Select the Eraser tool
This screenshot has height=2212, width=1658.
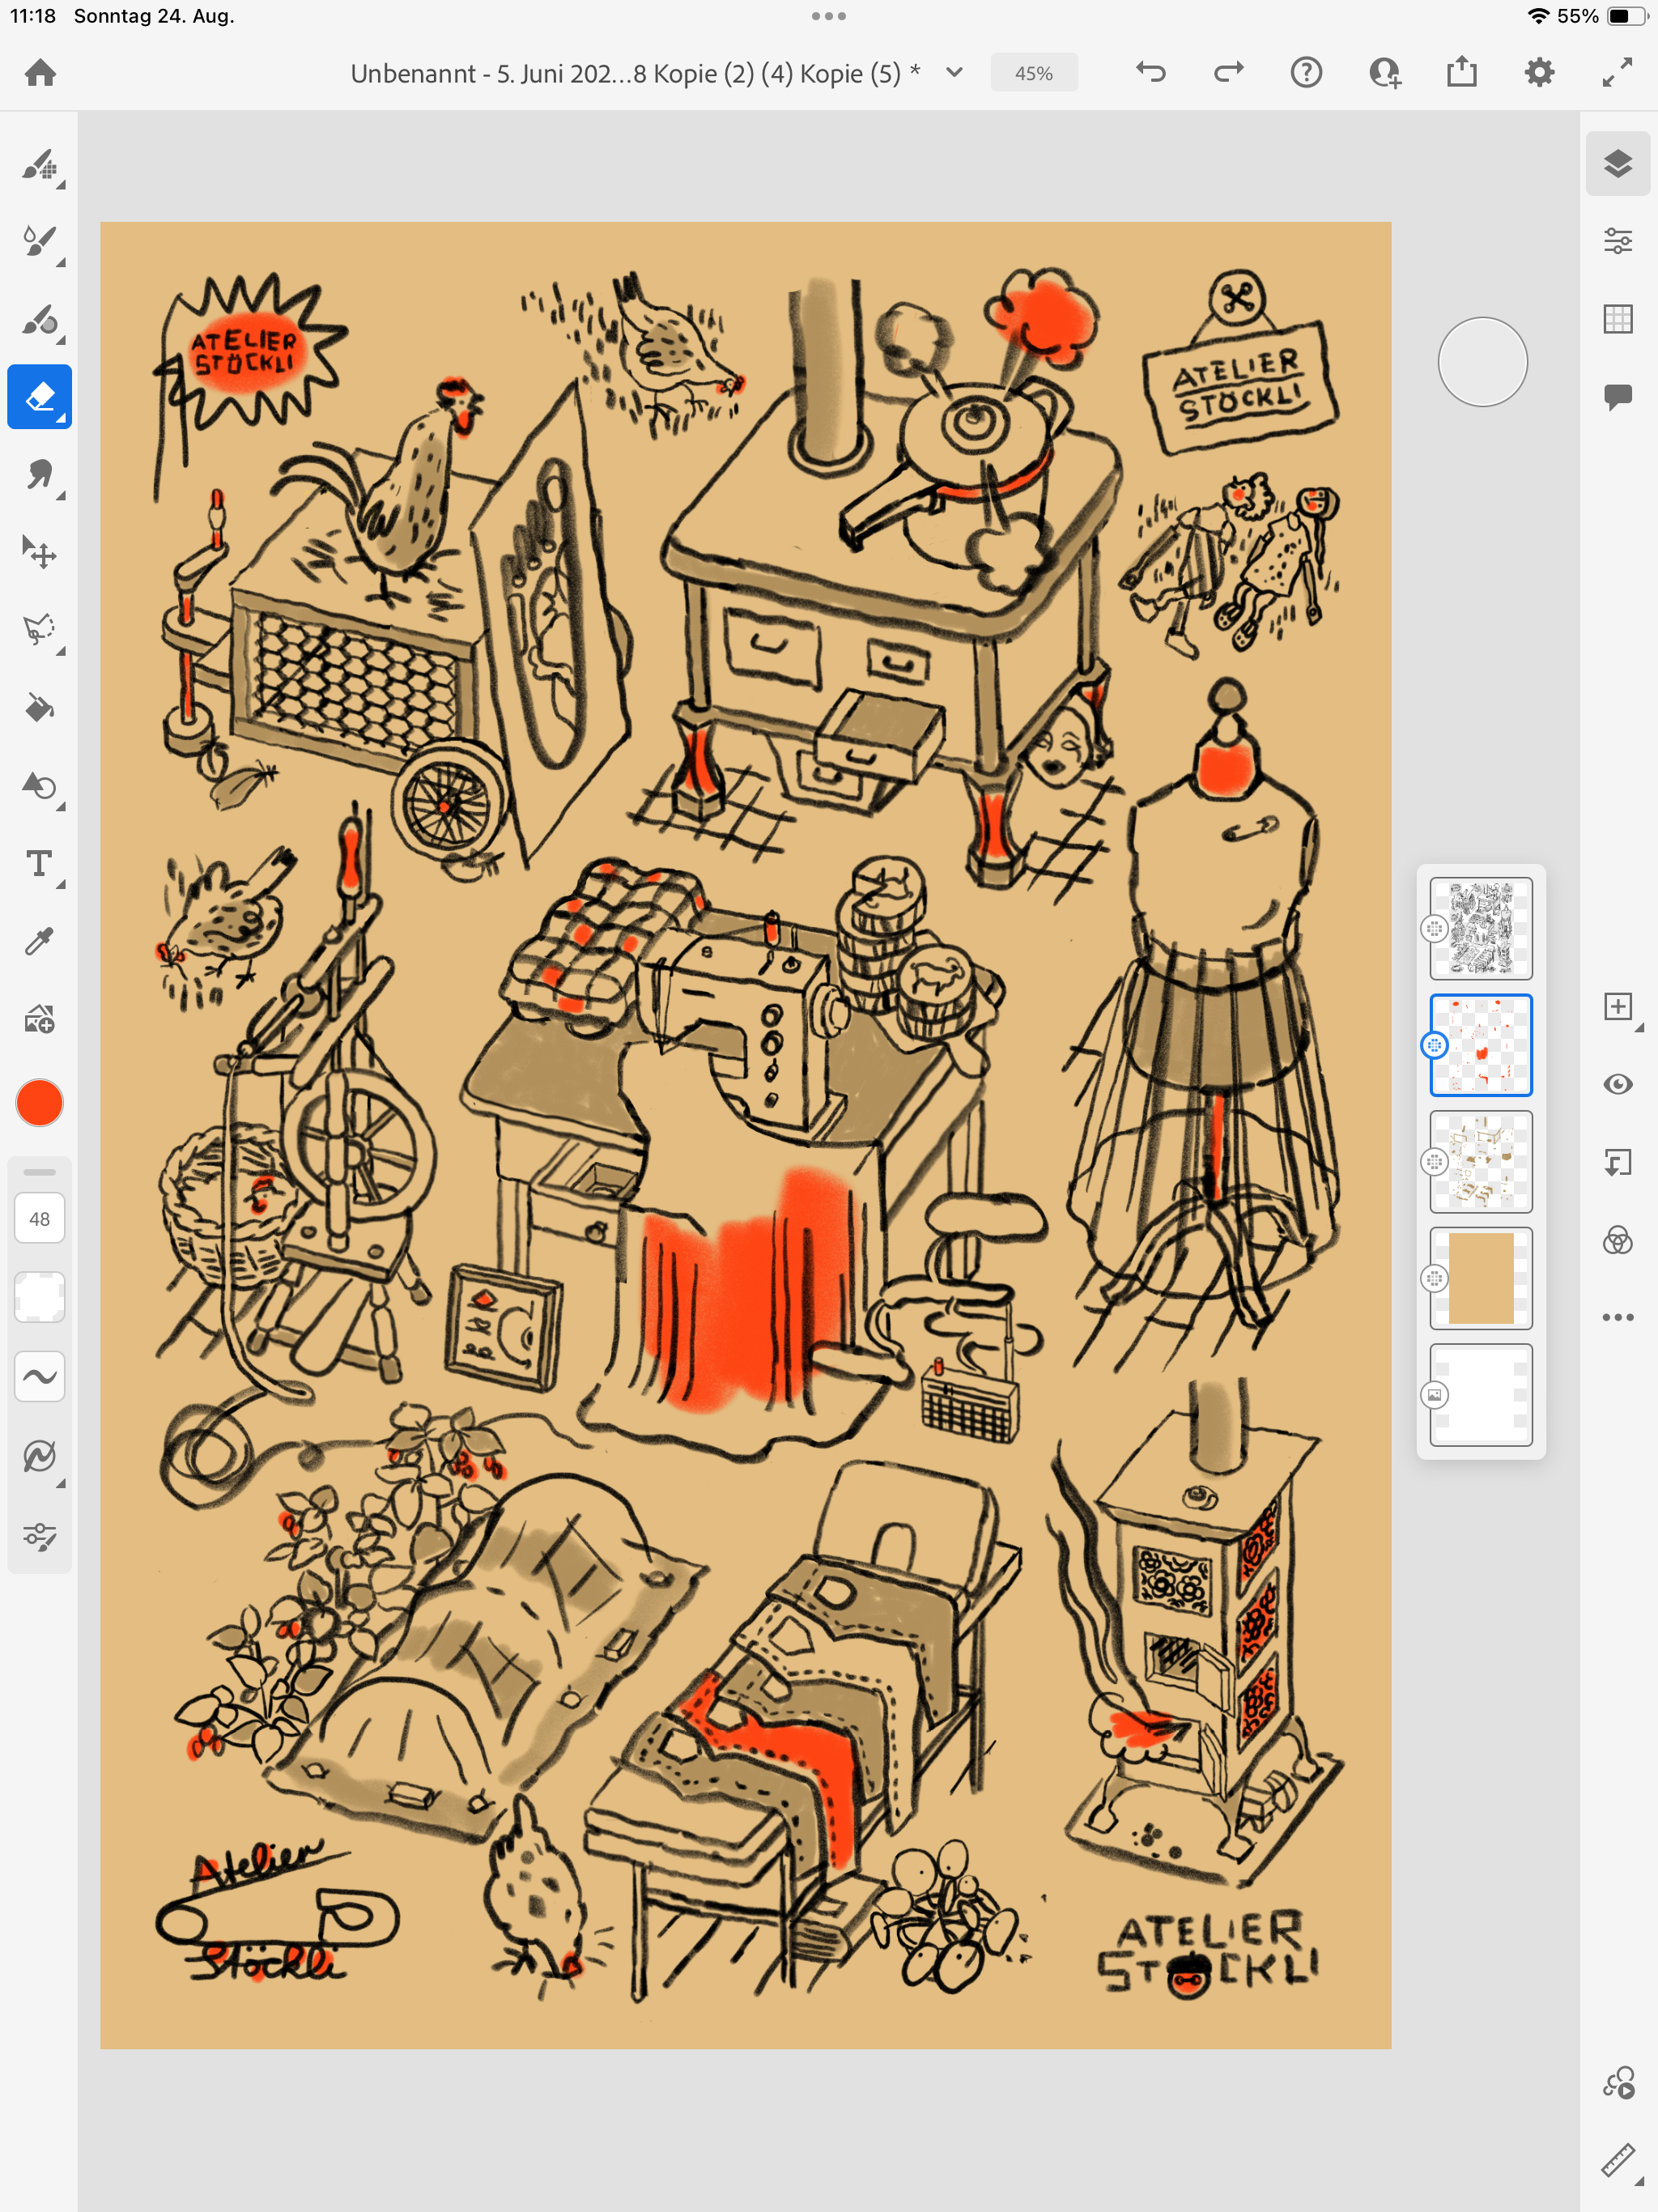coord(39,397)
